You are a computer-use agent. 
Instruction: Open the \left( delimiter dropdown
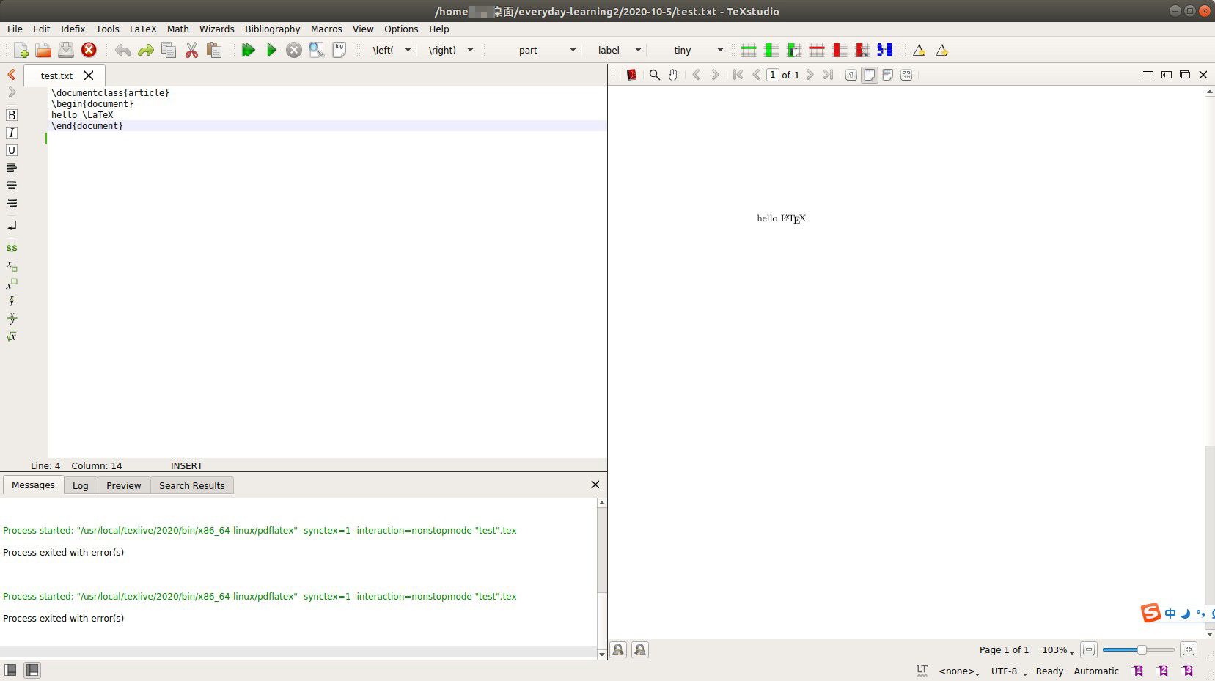pyautogui.click(x=408, y=50)
